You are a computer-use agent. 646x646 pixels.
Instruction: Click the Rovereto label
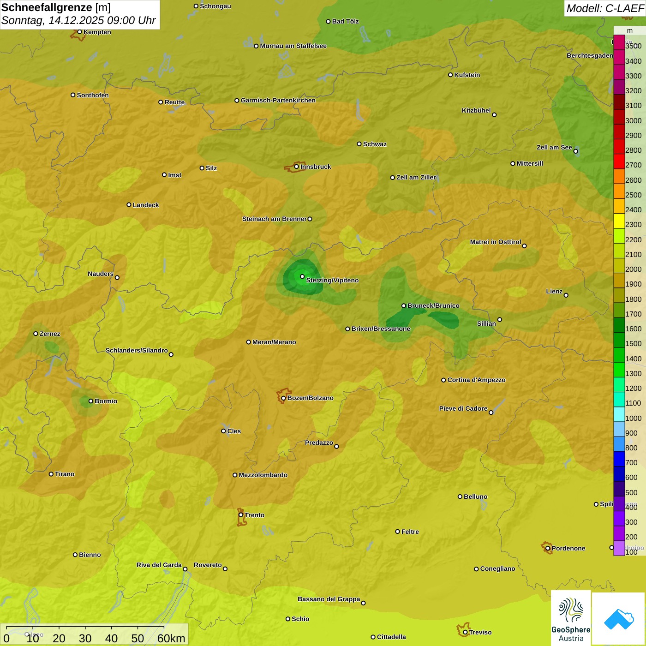click(x=208, y=565)
